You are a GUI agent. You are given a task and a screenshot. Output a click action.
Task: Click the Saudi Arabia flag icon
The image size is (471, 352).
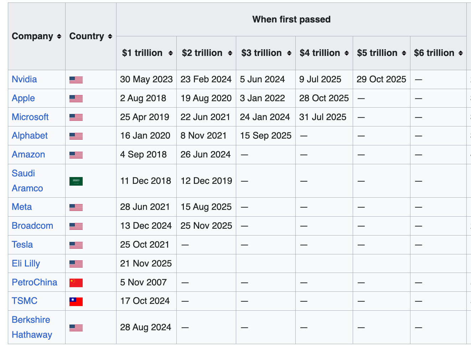[76, 181]
